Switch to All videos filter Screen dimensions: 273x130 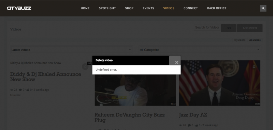(255, 40)
